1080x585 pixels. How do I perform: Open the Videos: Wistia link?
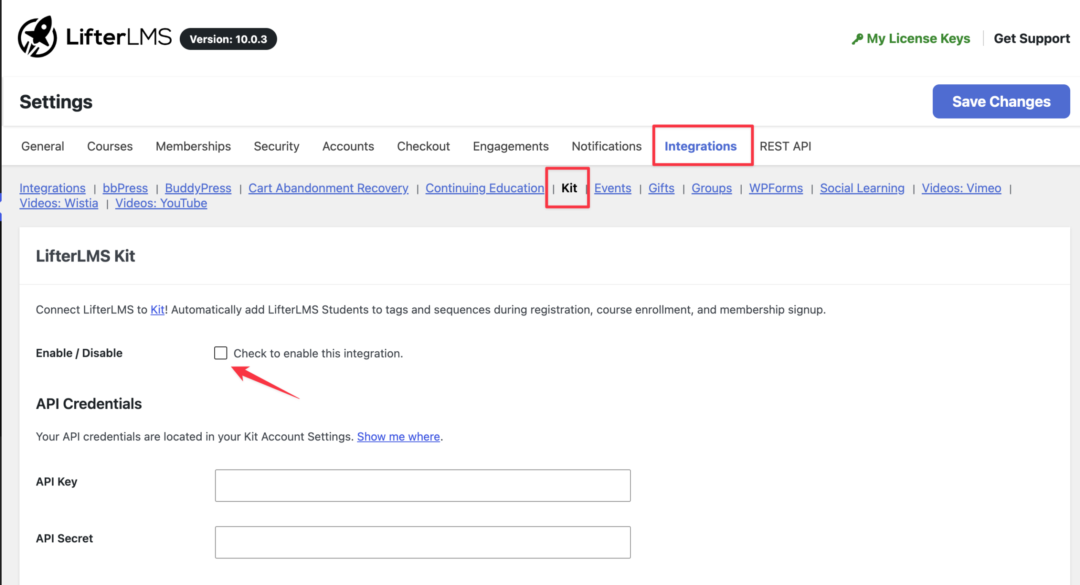click(59, 203)
